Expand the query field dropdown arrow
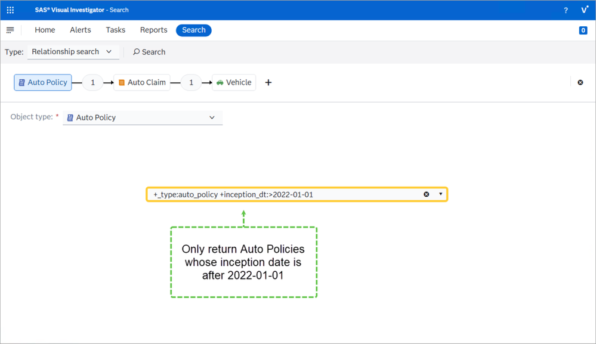This screenshot has height=344, width=596. pyautogui.click(x=440, y=194)
